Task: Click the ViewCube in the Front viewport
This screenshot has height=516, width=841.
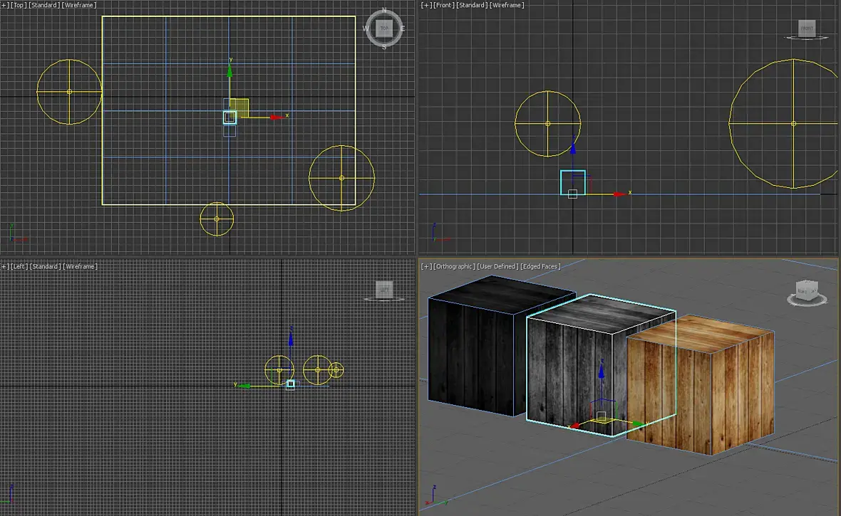Action: coord(806,29)
